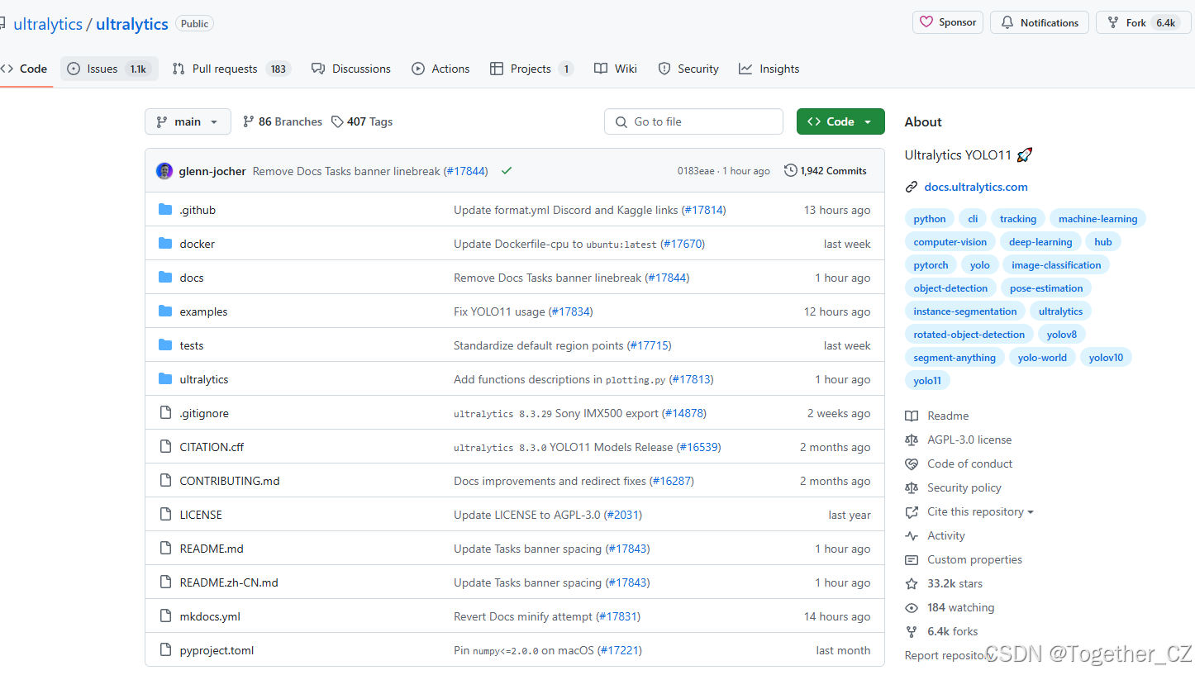The height and width of the screenshot is (675, 1195).
Task: Click the link icon beside docs.ultralytics.com
Action: click(x=912, y=187)
